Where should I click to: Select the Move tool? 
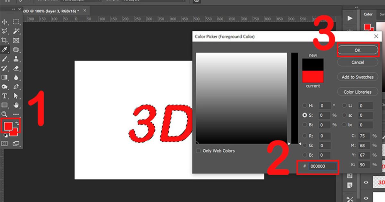click(x=5, y=22)
